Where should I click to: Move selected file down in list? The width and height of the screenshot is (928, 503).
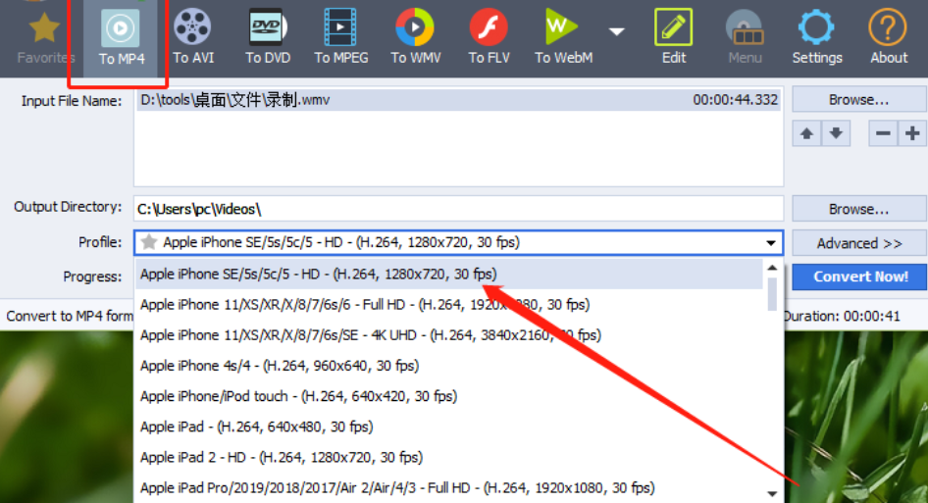pos(836,133)
